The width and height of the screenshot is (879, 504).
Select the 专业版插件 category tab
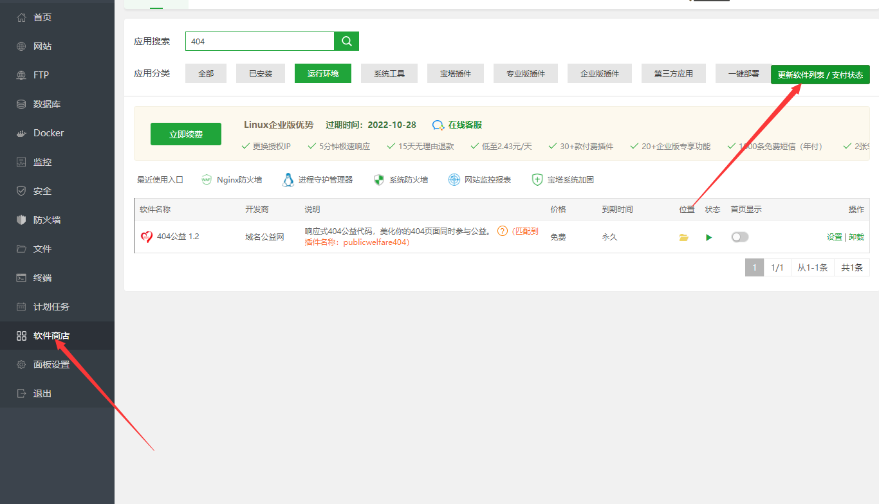click(x=526, y=74)
